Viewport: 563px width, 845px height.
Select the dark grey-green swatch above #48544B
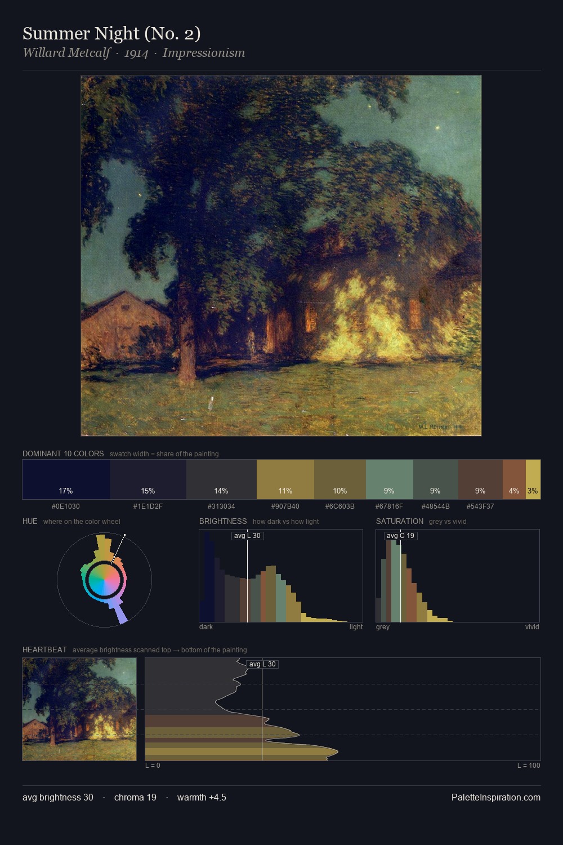point(436,479)
